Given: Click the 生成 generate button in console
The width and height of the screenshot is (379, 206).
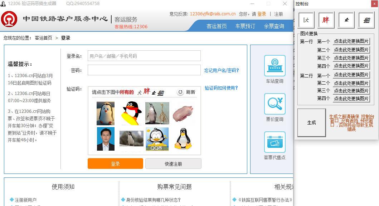Looking at the screenshot, I should 312,123.
